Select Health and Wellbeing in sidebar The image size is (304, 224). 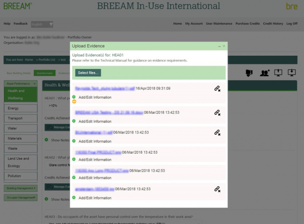pyautogui.click(x=21, y=94)
